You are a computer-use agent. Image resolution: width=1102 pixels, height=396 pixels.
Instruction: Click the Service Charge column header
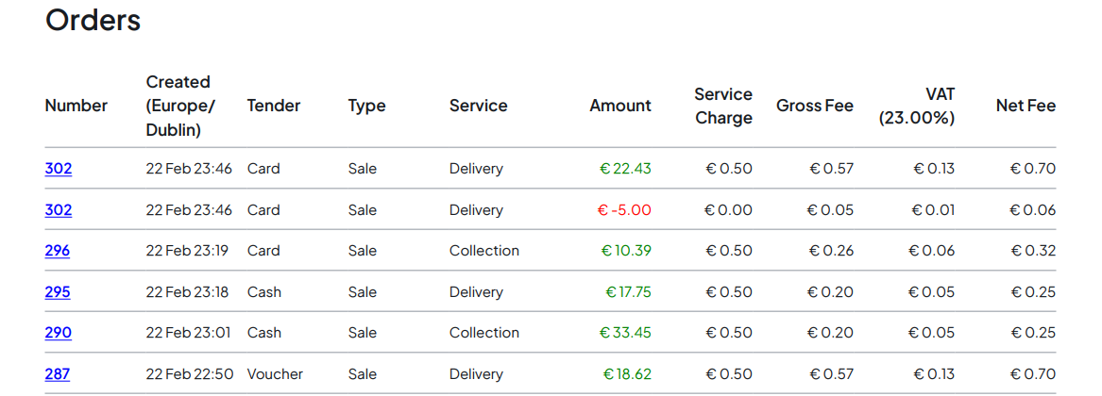point(723,106)
